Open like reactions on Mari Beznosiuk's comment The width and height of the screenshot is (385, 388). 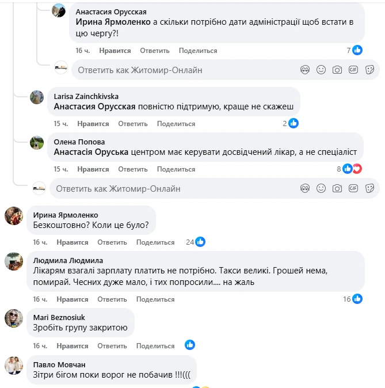[x=190, y=345]
